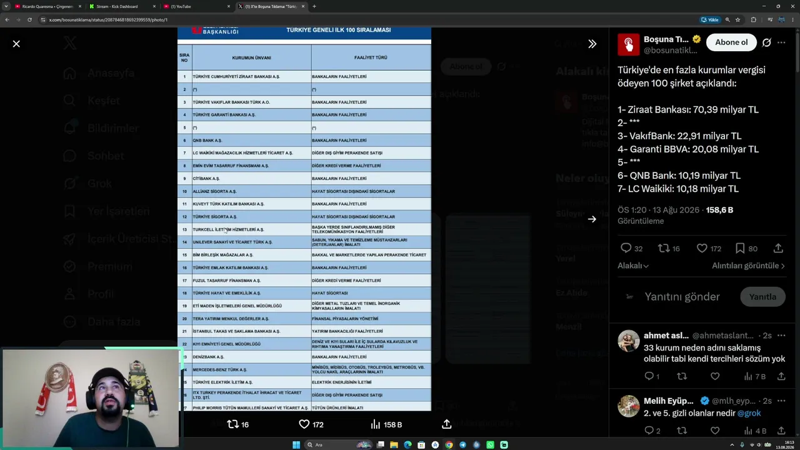
Task: Open Alıntıları görüntüle link
Action: coord(748,266)
